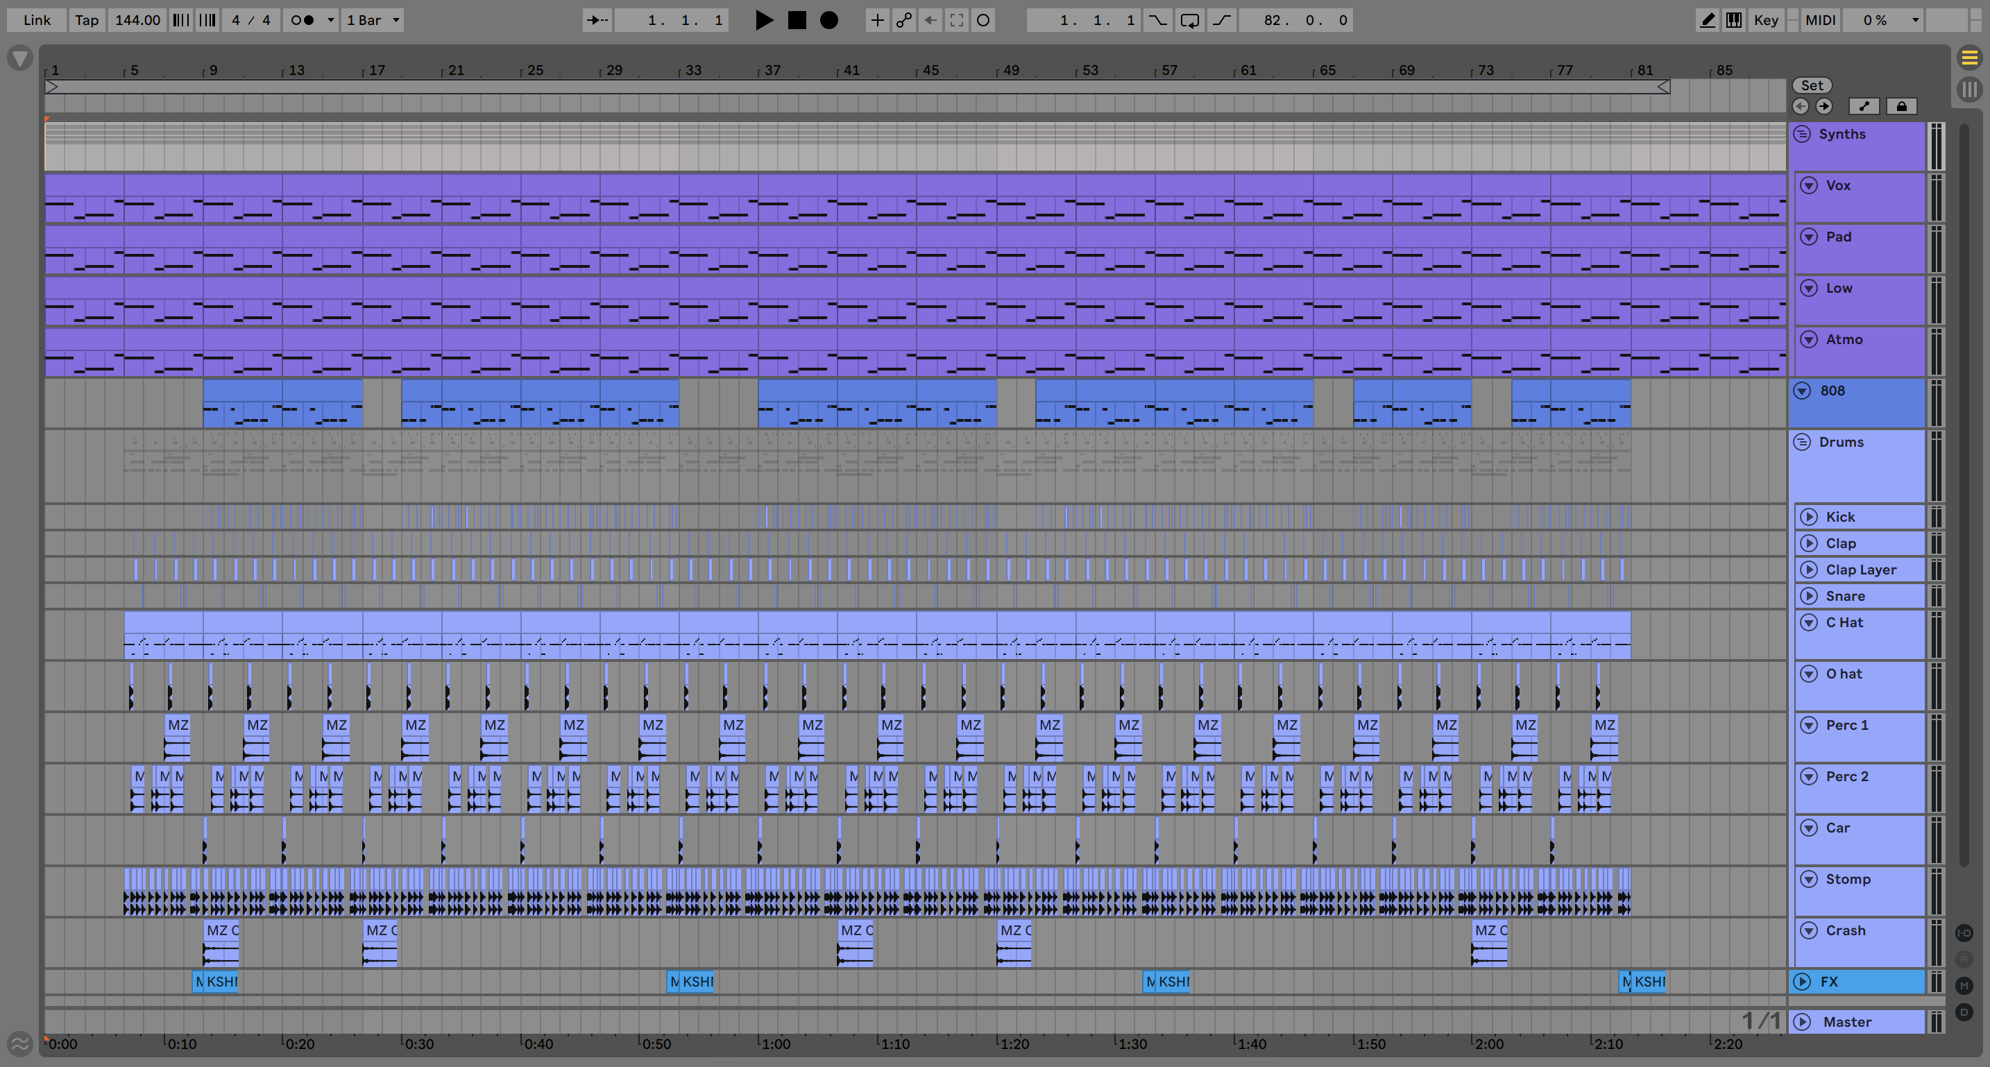Click the Set locator button
The height and width of the screenshot is (1067, 1990).
(x=1812, y=85)
